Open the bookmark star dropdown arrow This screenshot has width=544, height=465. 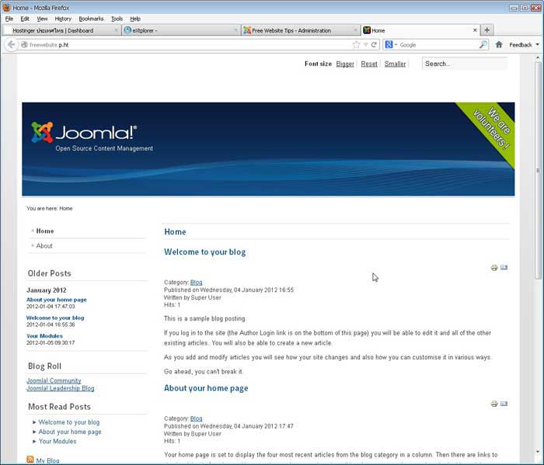pyautogui.click(x=365, y=45)
